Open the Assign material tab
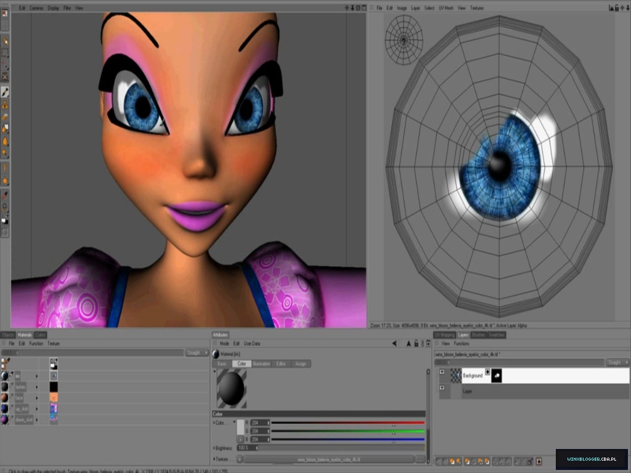 point(301,363)
